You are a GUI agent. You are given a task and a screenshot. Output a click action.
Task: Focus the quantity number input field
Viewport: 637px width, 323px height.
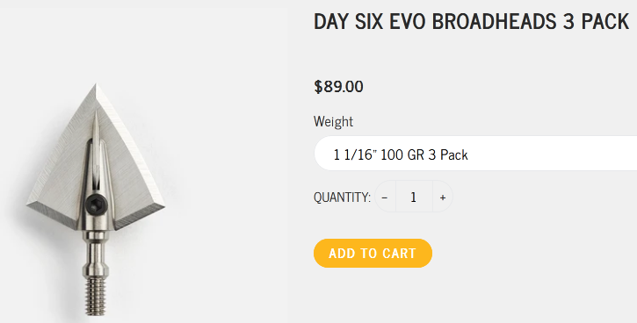(x=414, y=197)
